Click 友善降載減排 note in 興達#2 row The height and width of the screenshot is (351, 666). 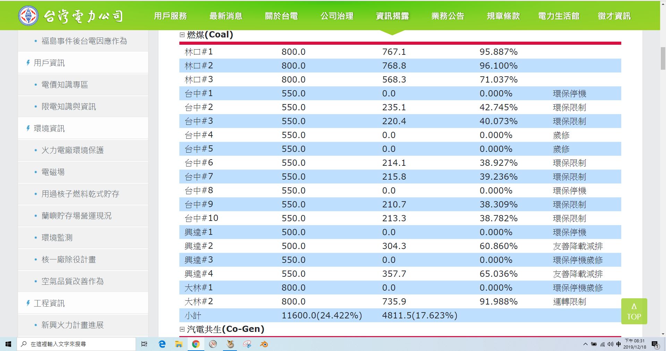coord(578,246)
